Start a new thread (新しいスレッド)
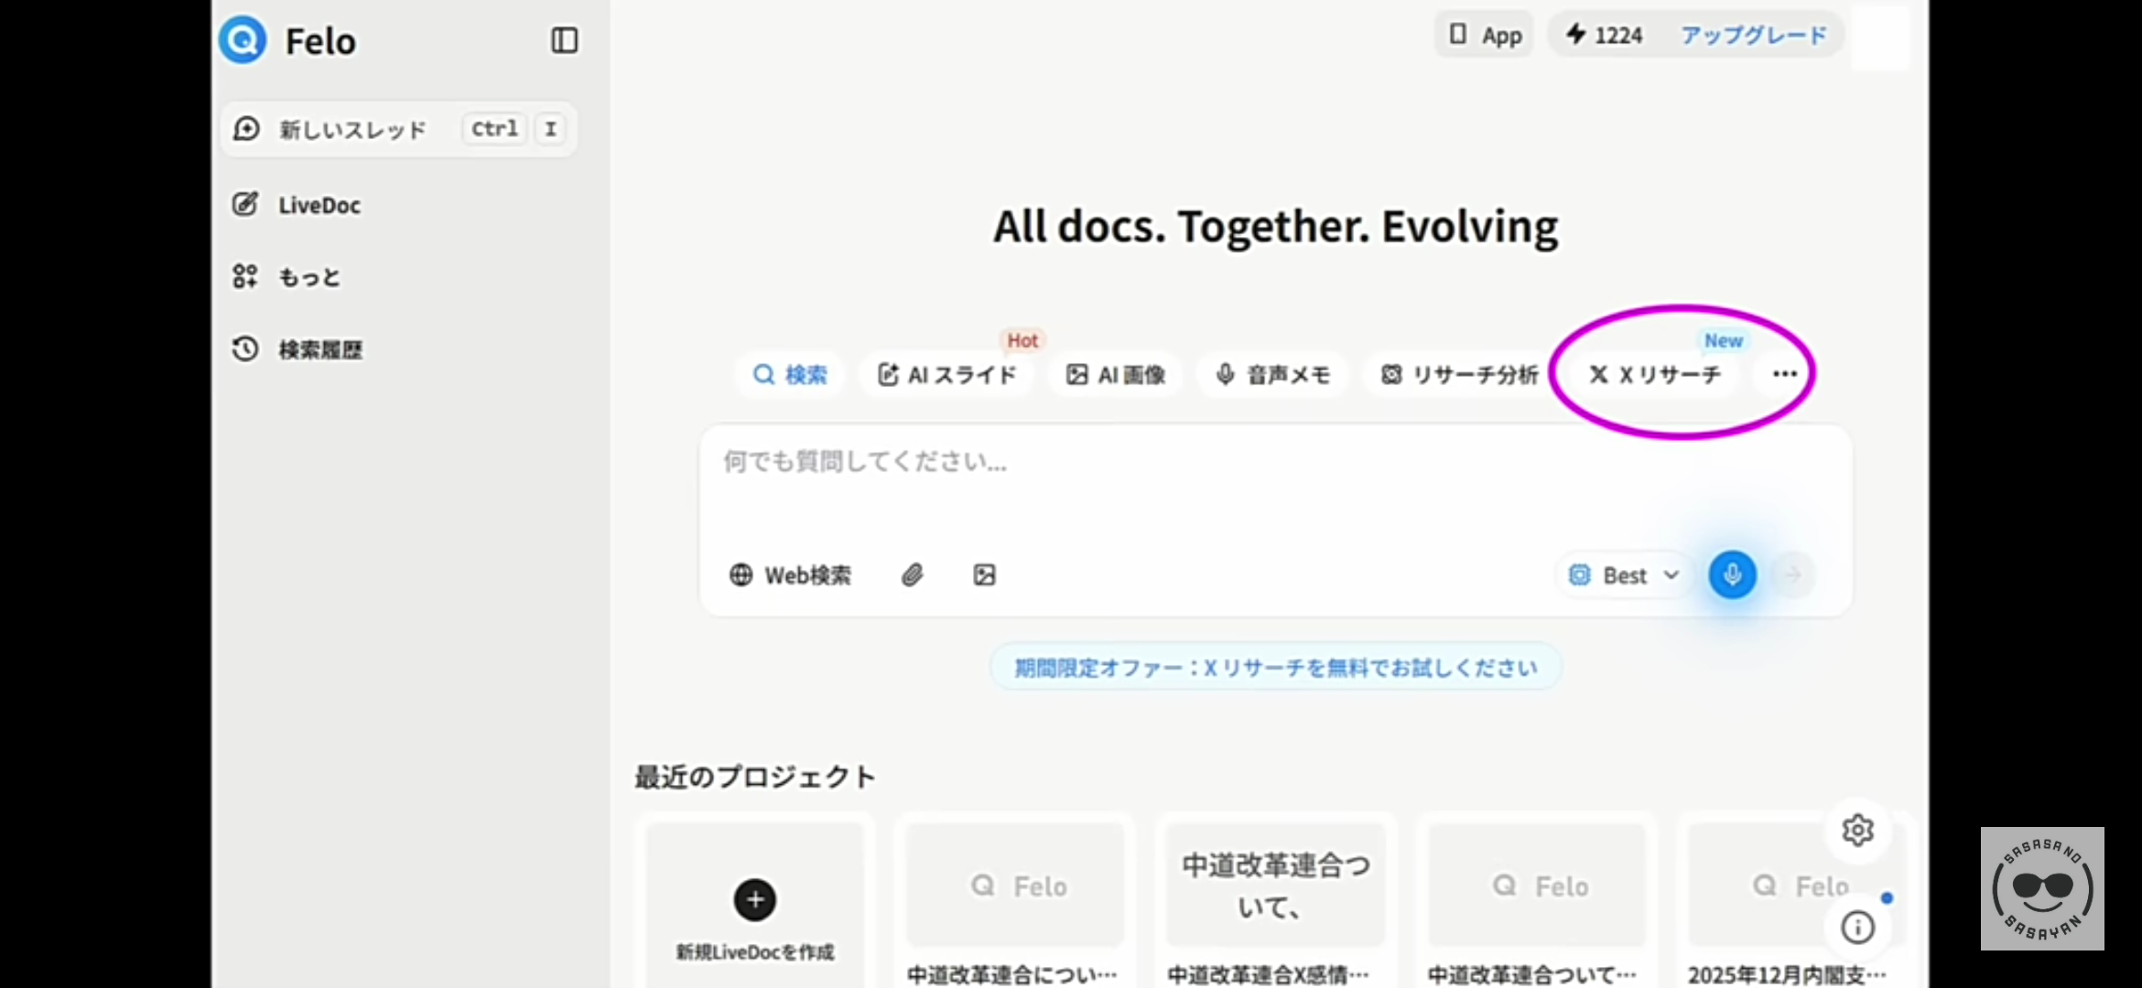2142x988 pixels. tap(352, 129)
